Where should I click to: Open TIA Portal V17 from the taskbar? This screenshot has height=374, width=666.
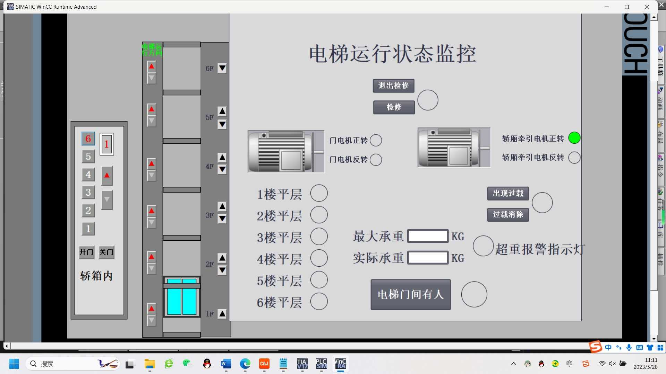click(302, 364)
